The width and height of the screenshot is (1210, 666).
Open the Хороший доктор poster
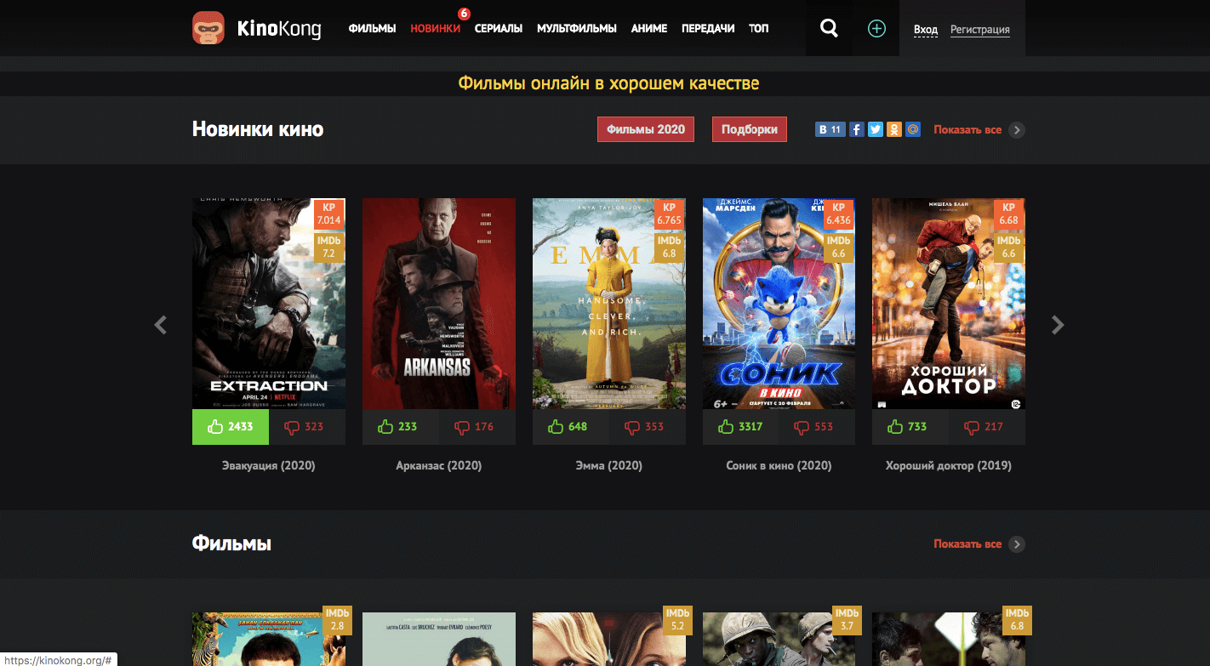click(x=949, y=304)
